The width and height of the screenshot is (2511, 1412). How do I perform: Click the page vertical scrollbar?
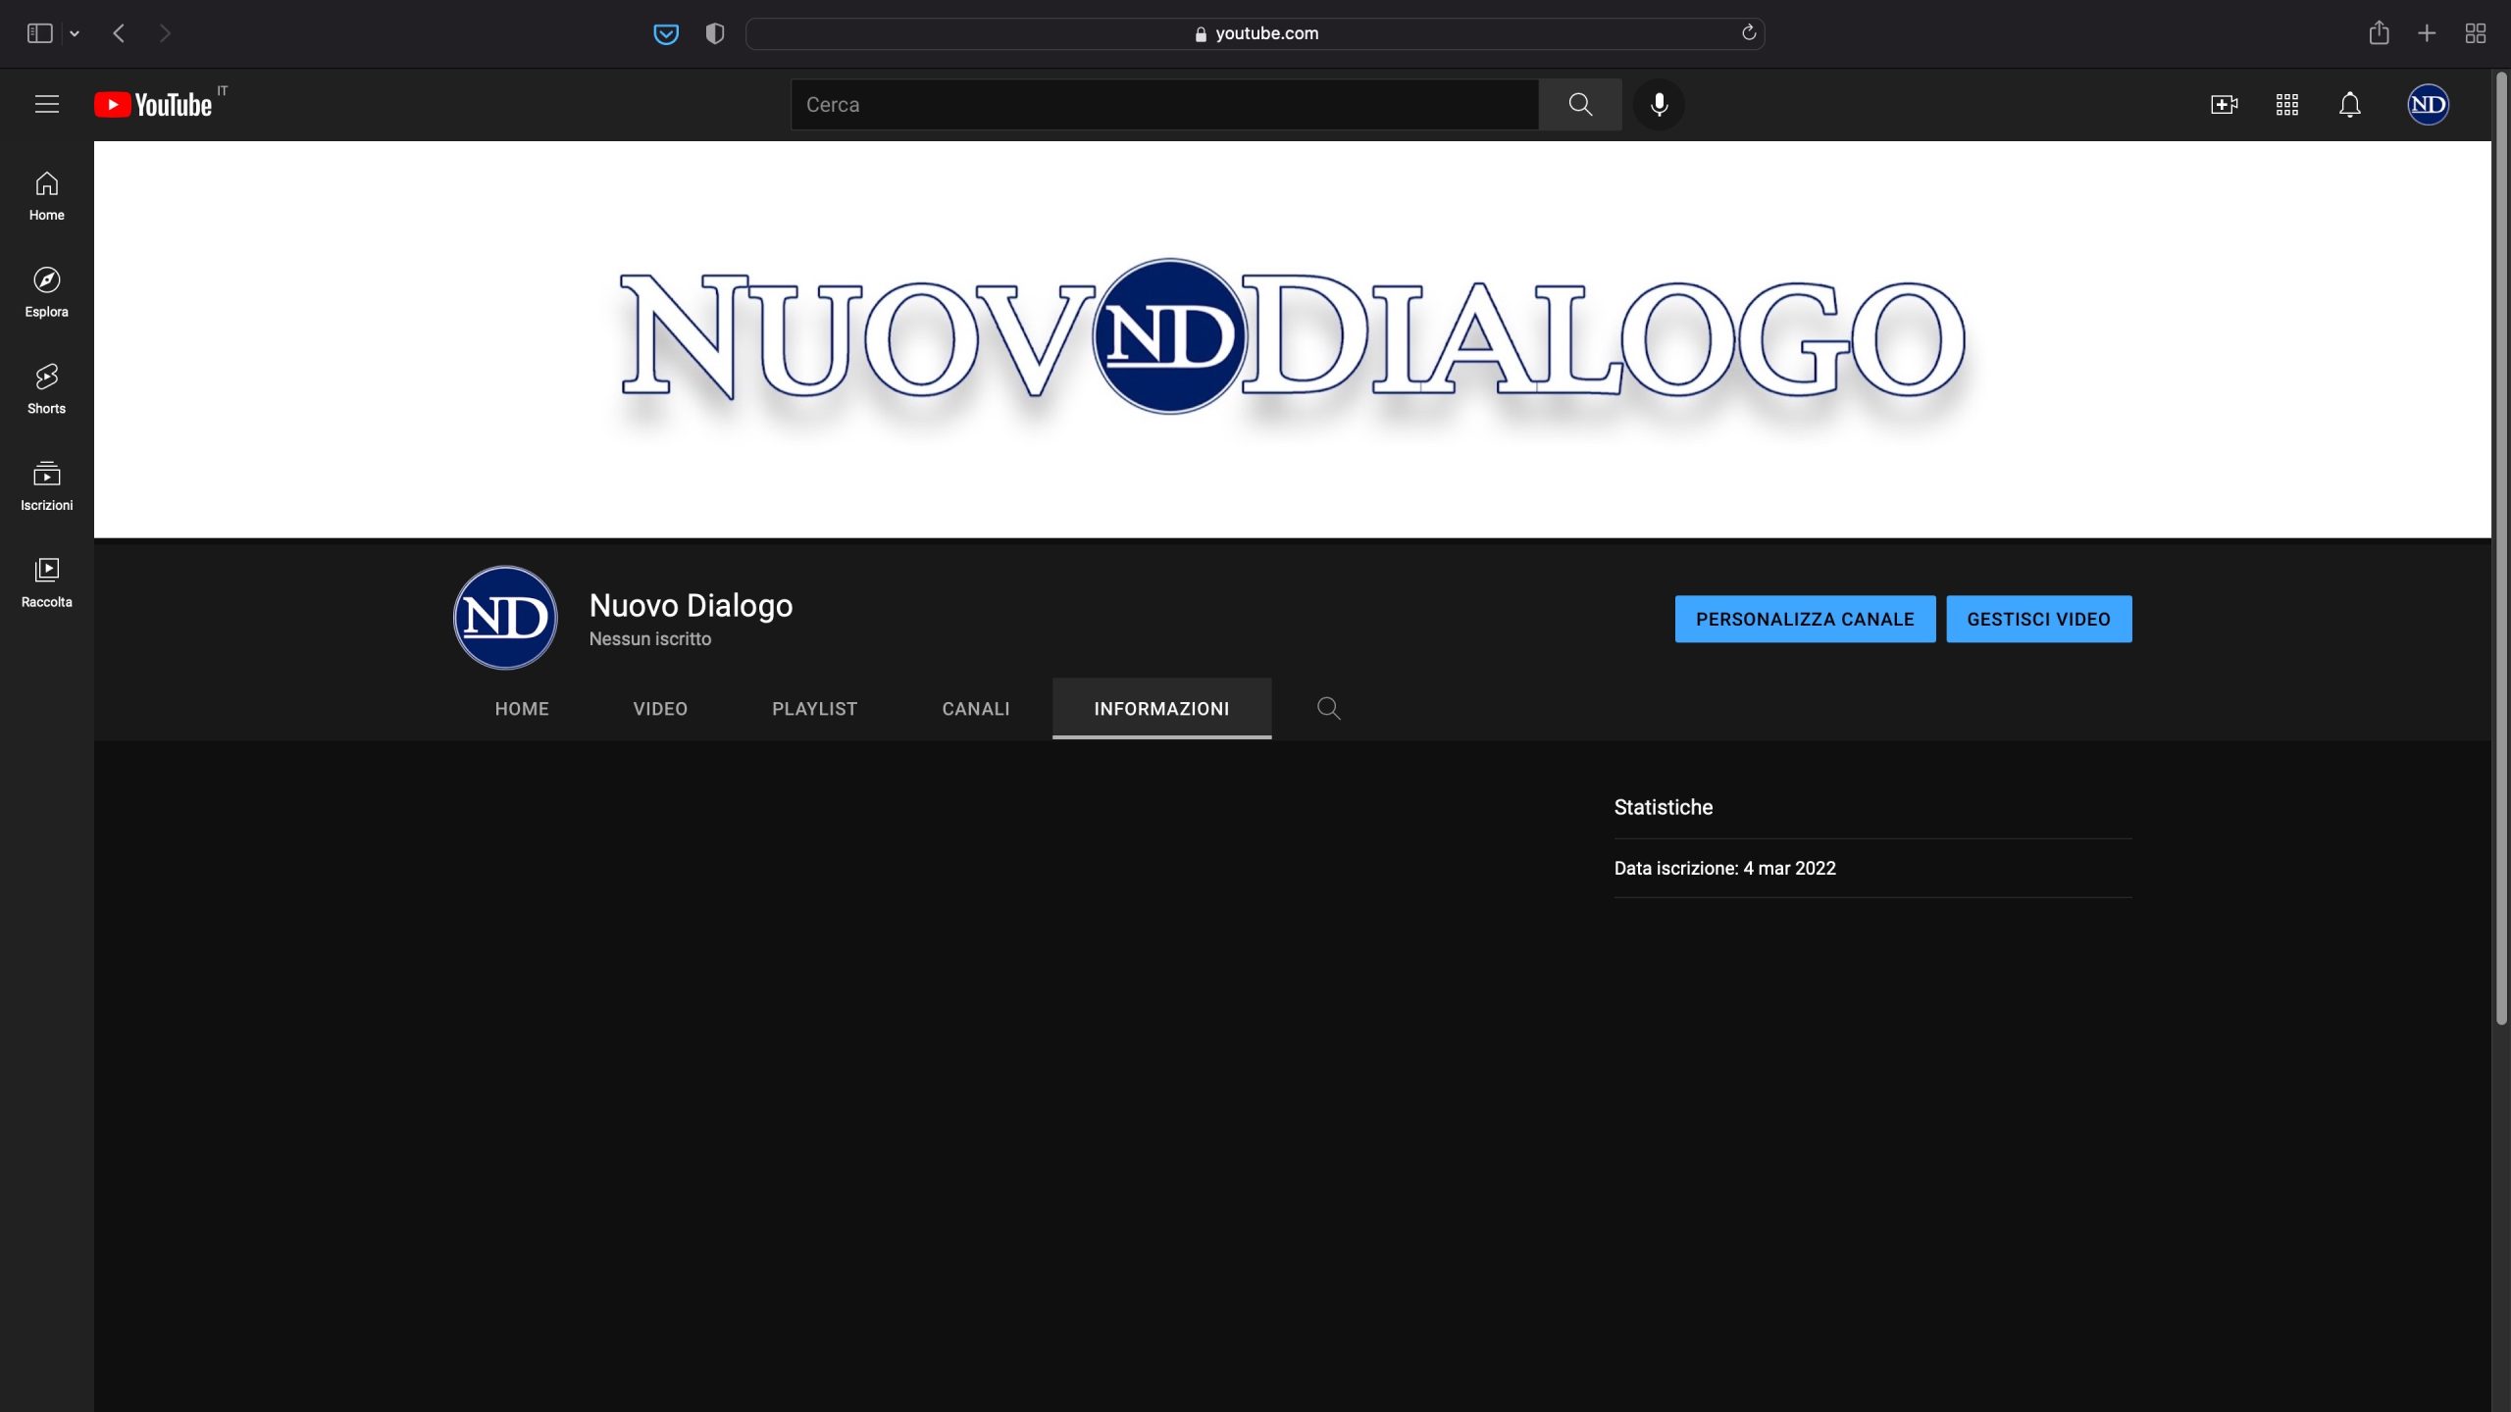[2501, 549]
